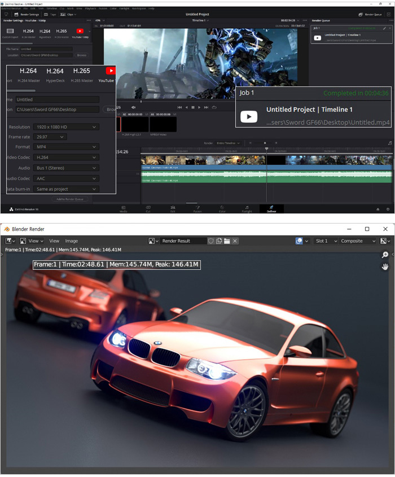This screenshot has height=477, width=395.
Task: Switch to the Fairlight page tab
Action: [x=247, y=209]
